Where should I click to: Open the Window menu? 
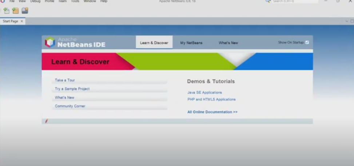coord(90,1)
